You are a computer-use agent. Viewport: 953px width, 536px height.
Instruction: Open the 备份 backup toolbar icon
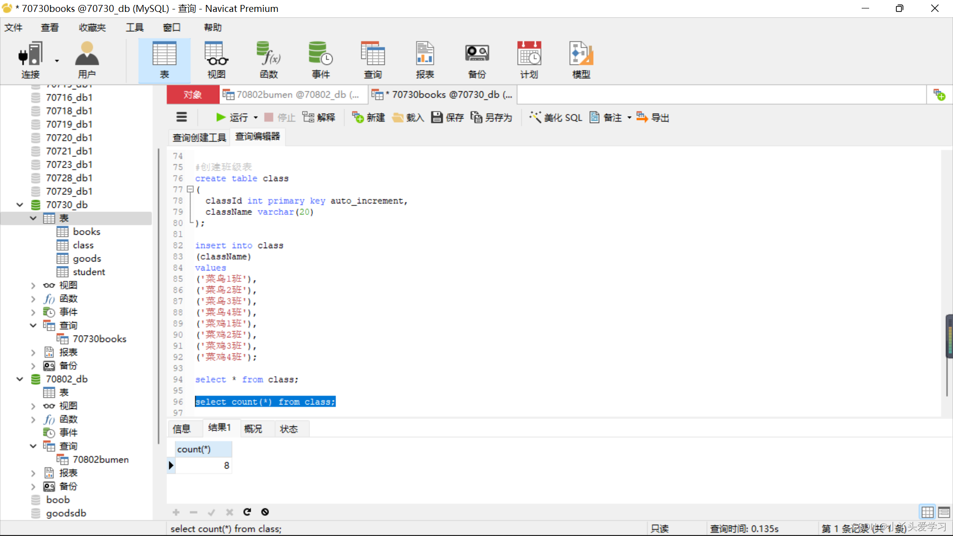pos(477,60)
